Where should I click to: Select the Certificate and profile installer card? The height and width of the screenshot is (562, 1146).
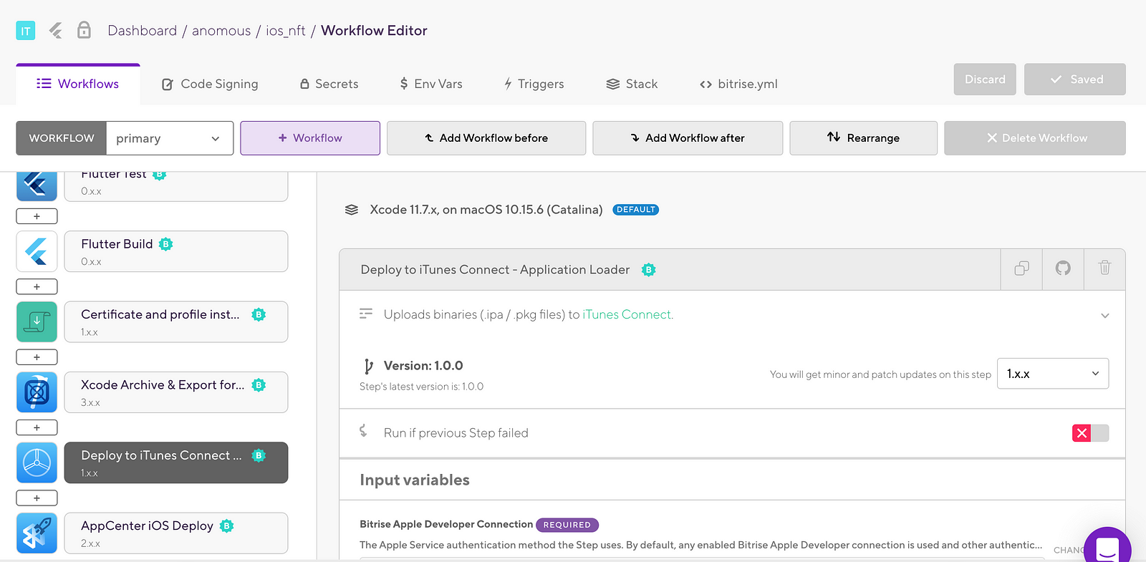coord(176,321)
